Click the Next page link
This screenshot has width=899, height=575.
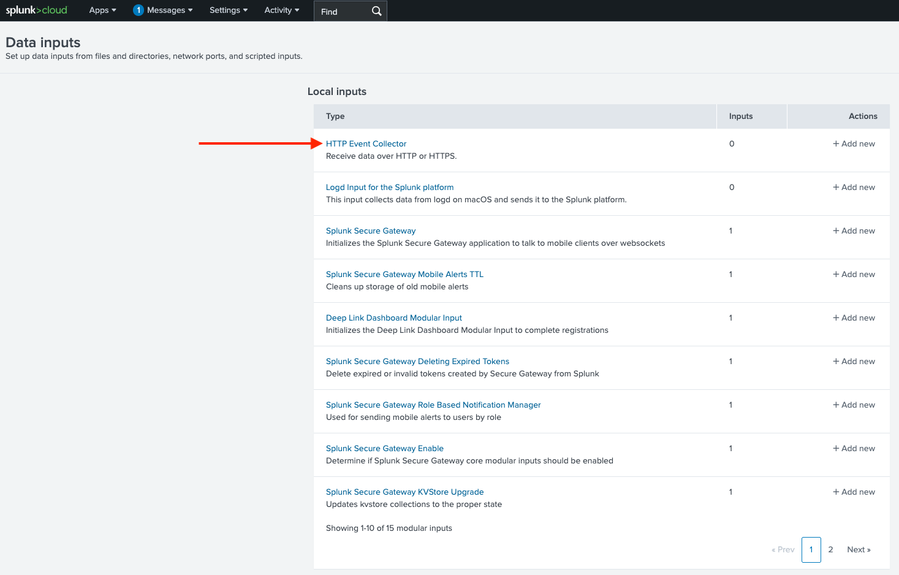tap(859, 550)
